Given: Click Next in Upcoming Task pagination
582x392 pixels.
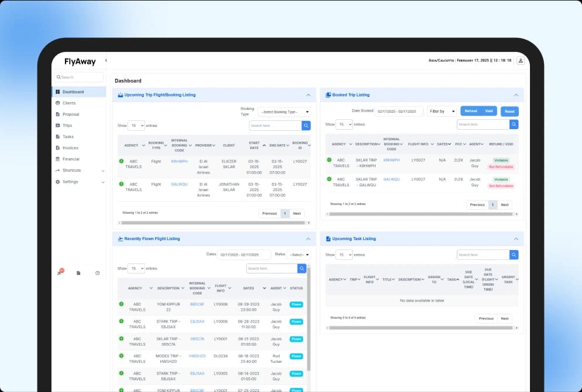Looking at the screenshot, I should click(x=505, y=318).
